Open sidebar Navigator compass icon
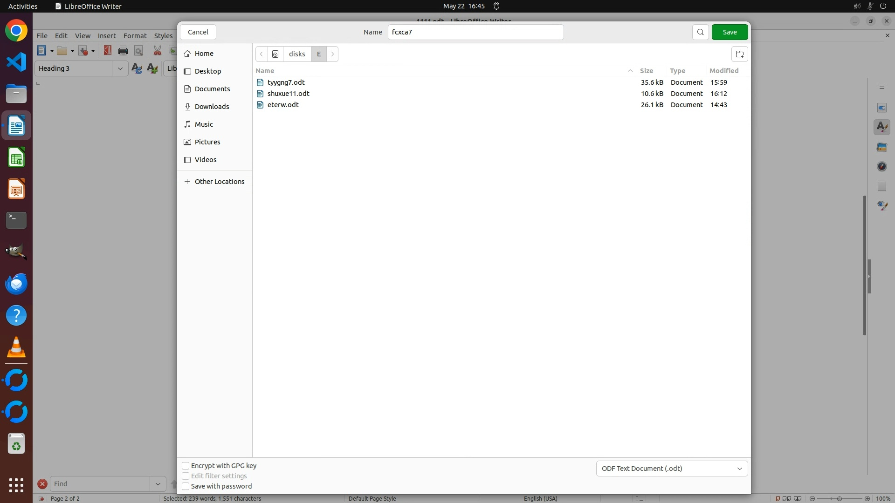Image resolution: width=895 pixels, height=503 pixels. 881,166
